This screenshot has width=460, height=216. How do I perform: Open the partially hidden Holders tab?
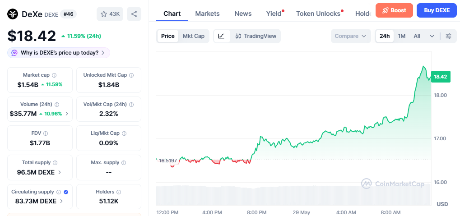(363, 14)
